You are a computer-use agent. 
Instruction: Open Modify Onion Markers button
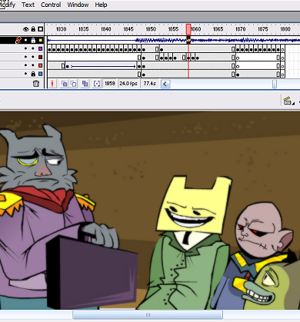pyautogui.click(x=97, y=84)
